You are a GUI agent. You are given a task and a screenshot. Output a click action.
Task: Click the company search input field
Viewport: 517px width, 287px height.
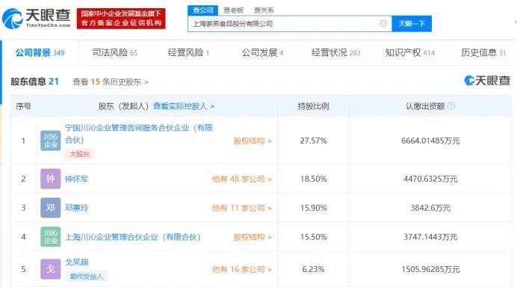click(x=284, y=24)
